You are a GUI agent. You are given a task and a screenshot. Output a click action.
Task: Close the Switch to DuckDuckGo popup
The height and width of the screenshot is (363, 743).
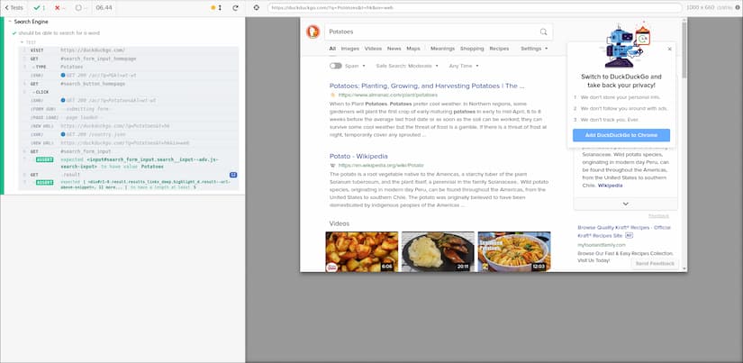point(669,49)
